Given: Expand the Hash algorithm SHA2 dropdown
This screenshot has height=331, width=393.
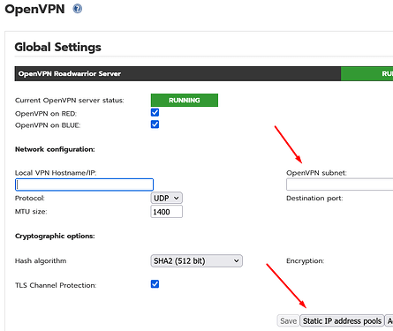Looking at the screenshot, I should (x=196, y=261).
